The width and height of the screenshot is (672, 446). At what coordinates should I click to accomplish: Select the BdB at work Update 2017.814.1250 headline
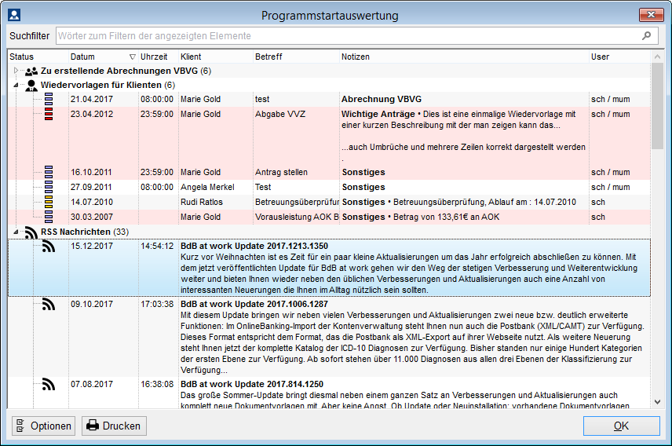click(x=252, y=384)
